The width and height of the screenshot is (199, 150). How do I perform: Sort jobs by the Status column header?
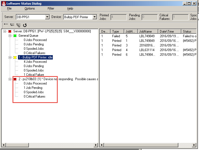(188, 32)
